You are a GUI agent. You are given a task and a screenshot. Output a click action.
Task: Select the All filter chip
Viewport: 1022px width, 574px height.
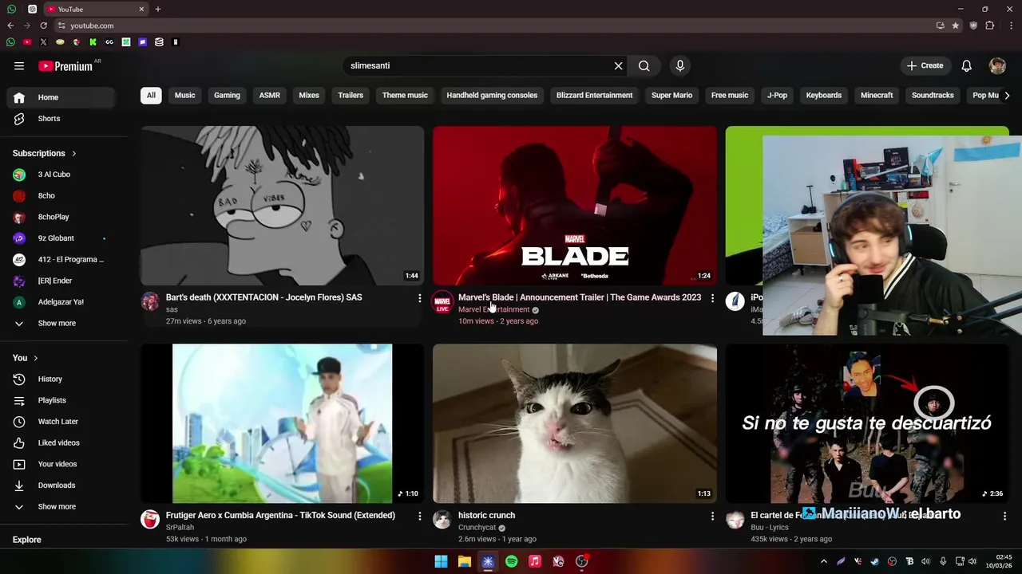(151, 96)
